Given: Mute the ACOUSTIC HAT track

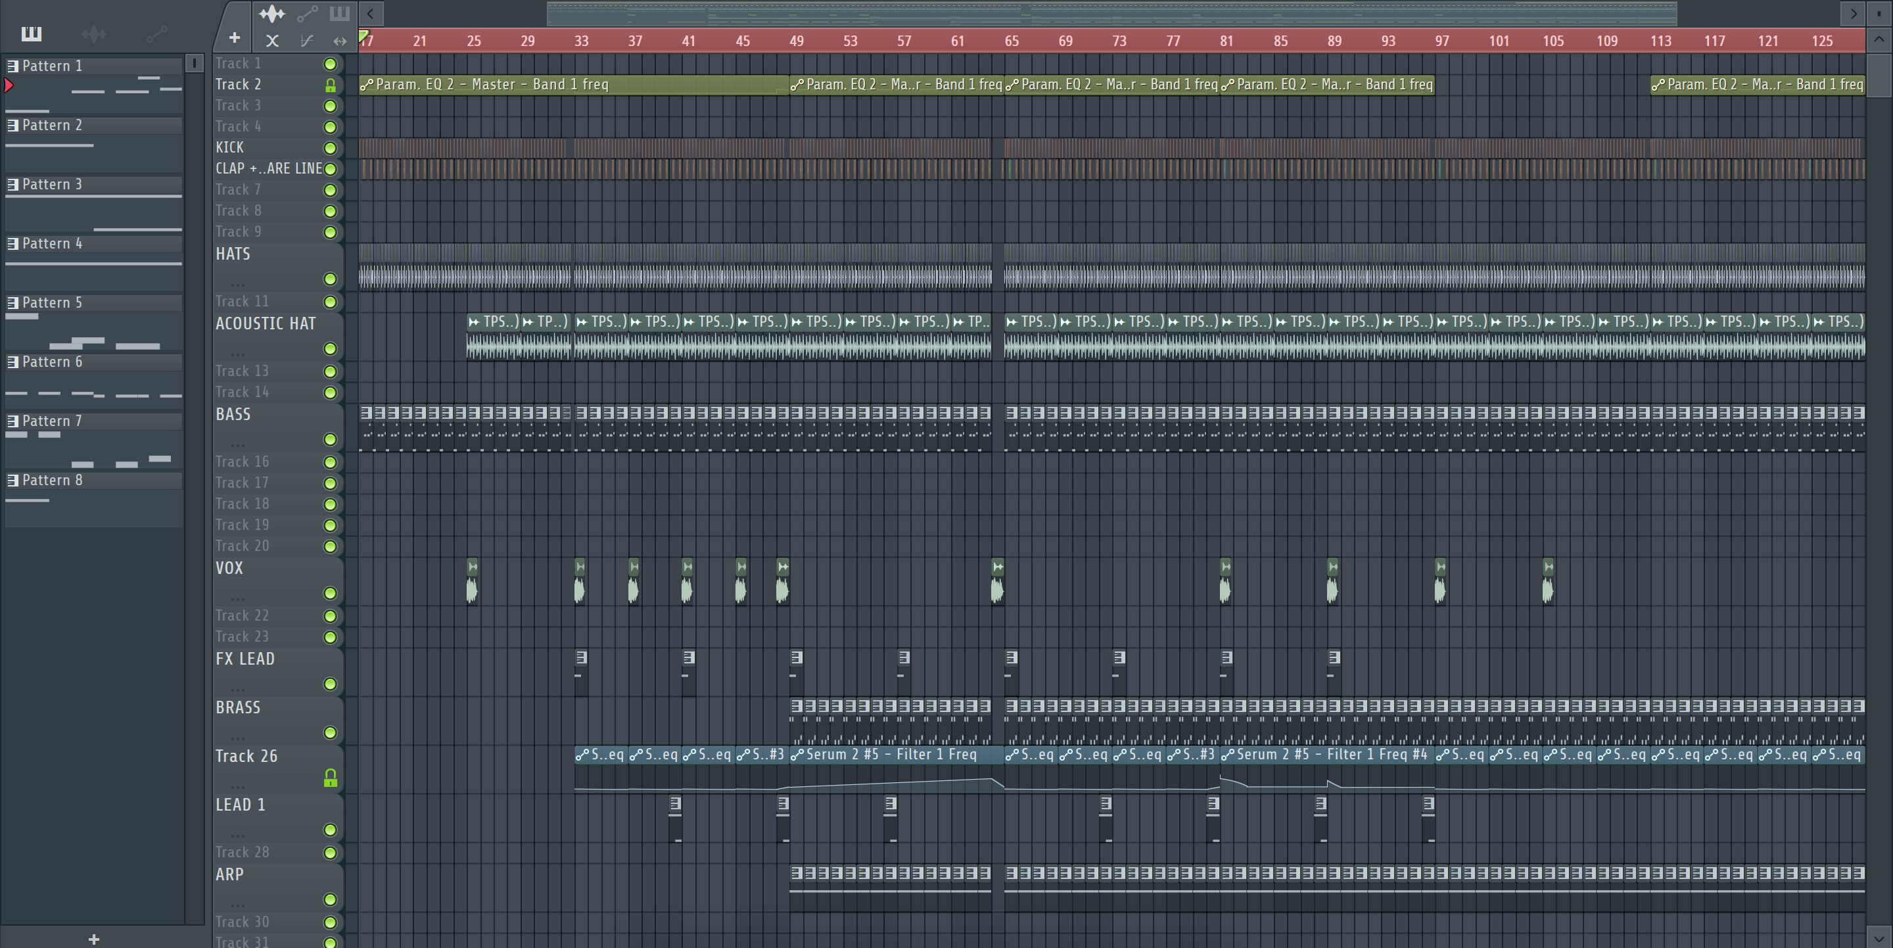Looking at the screenshot, I should [x=331, y=349].
